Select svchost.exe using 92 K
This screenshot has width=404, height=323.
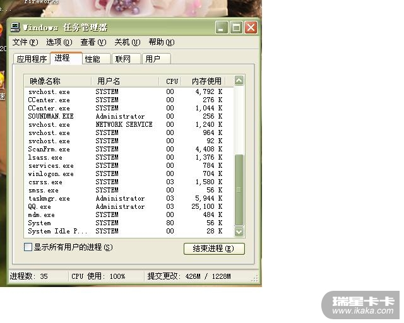(x=129, y=141)
